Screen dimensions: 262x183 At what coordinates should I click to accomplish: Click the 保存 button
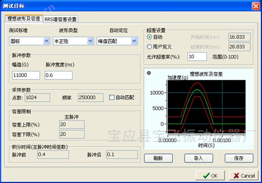[239, 158]
